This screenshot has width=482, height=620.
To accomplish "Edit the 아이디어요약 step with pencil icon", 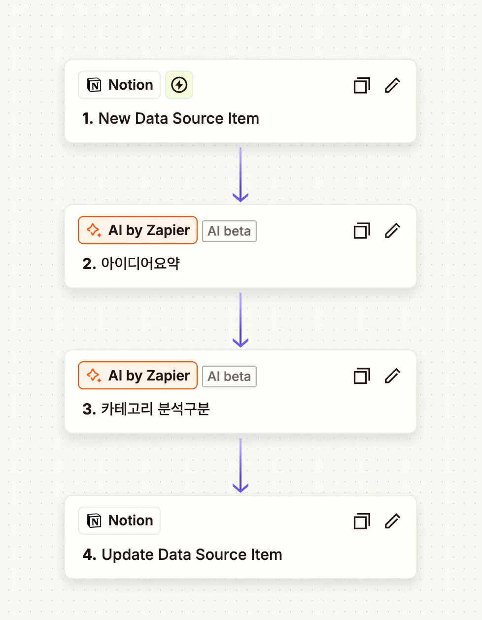I will point(392,231).
